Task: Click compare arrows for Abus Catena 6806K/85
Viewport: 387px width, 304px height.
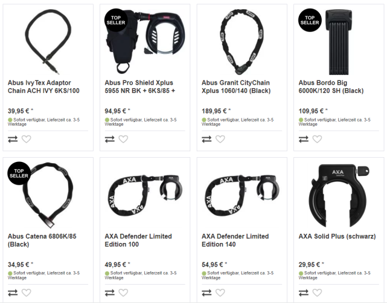Action: 13,293
